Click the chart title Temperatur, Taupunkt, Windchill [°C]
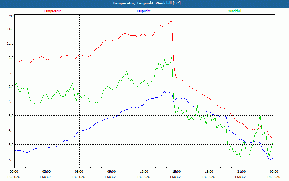 tap(147, 3)
